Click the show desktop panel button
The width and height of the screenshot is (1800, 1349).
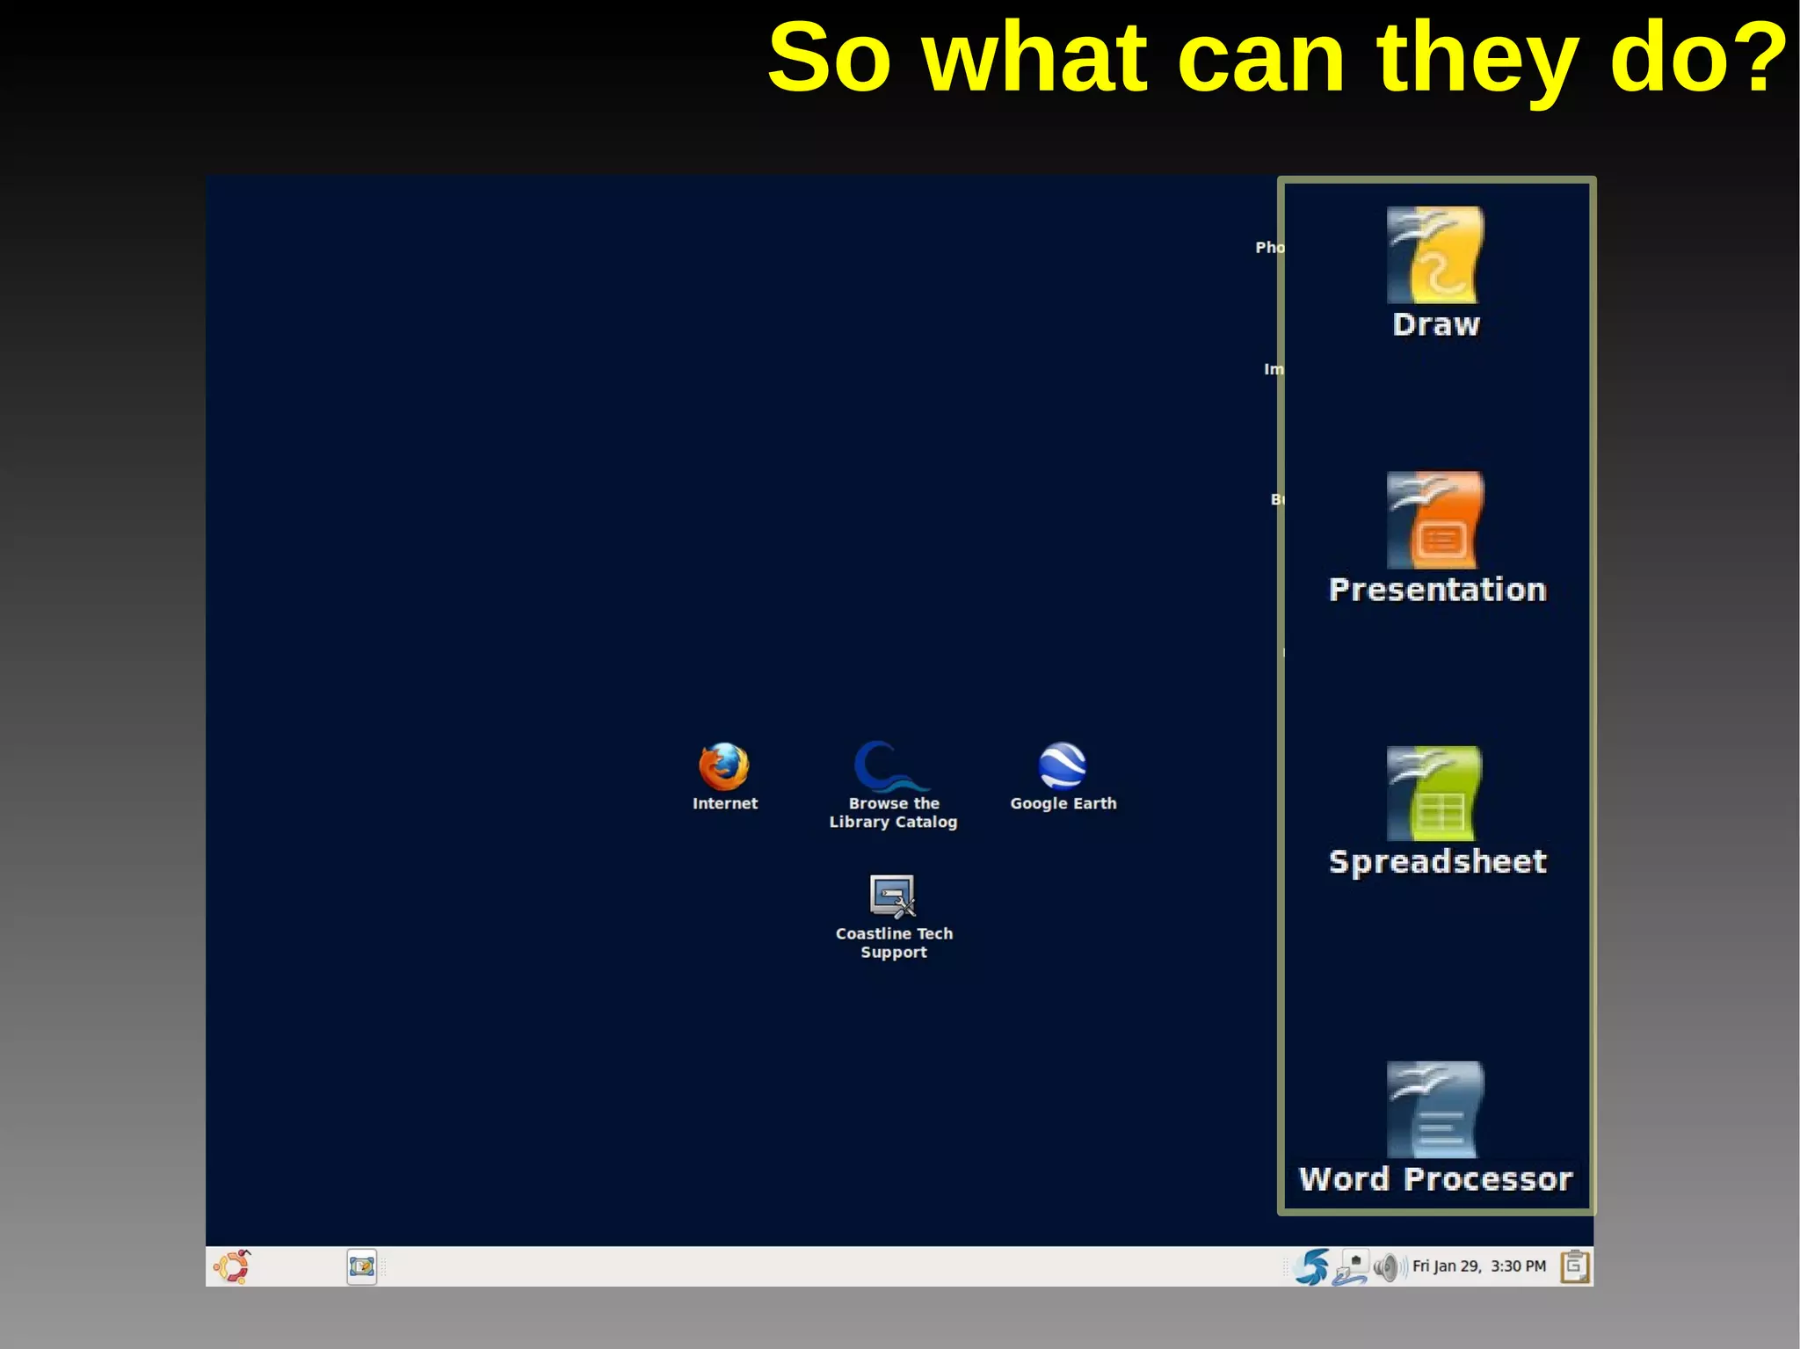361,1266
